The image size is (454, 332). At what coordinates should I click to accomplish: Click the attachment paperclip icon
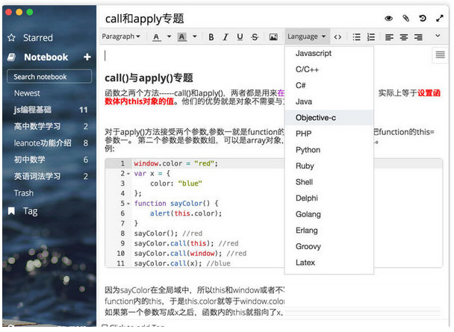click(x=405, y=18)
